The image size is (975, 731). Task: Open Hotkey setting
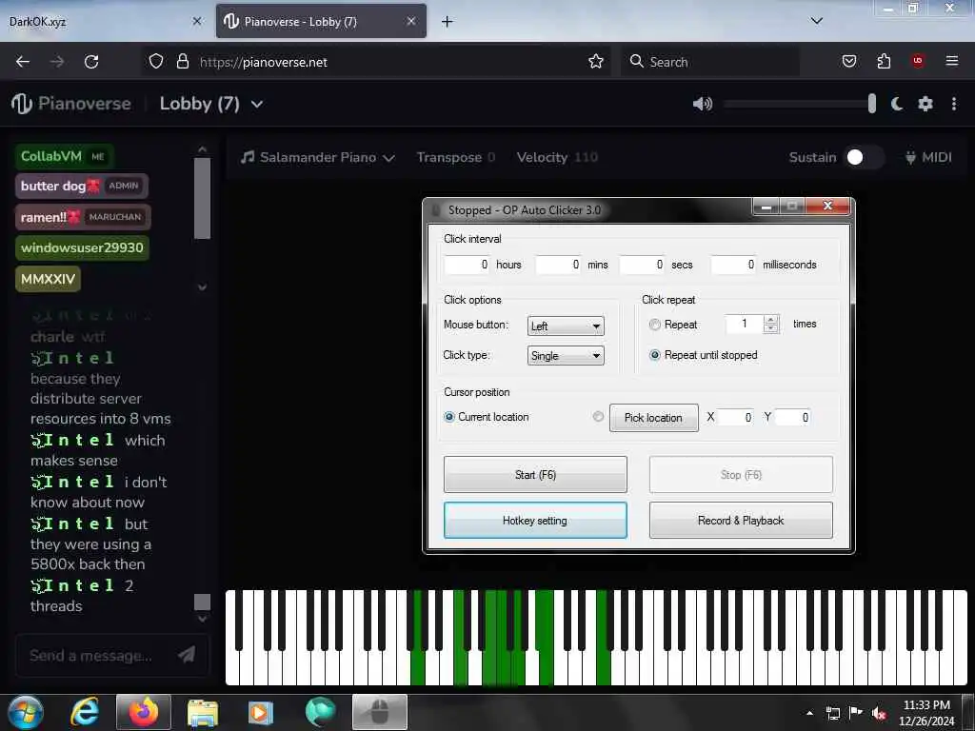pos(535,521)
